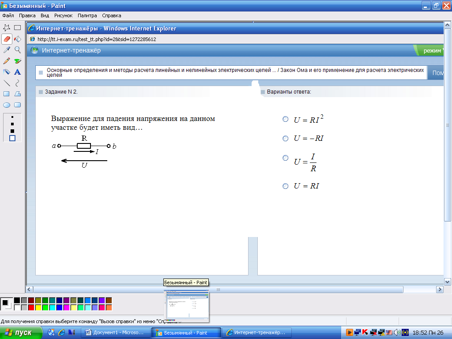Select the Pencil tool

point(7,61)
